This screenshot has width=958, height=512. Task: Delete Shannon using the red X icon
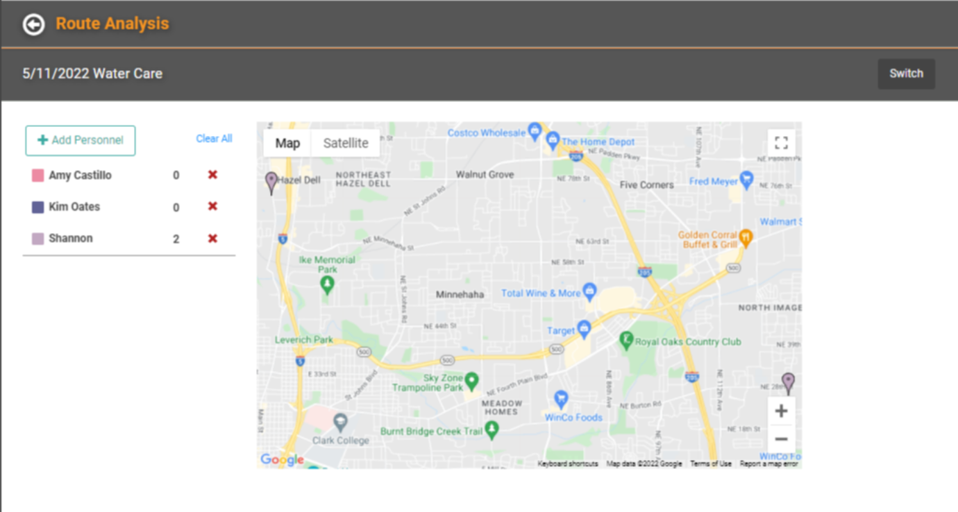(212, 239)
